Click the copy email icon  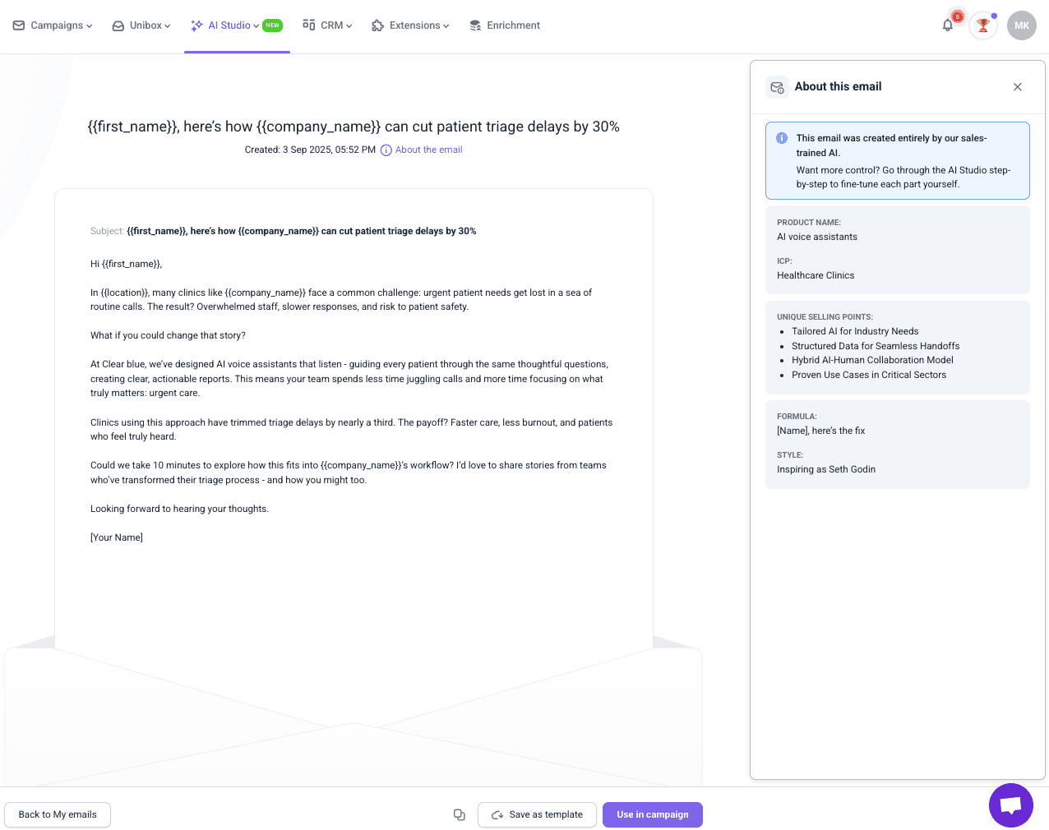(x=460, y=814)
